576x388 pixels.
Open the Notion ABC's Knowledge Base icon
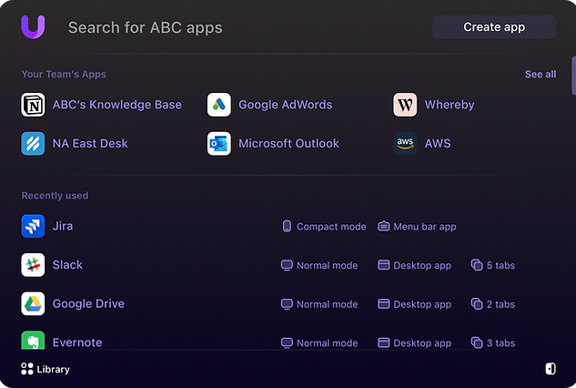(x=33, y=105)
